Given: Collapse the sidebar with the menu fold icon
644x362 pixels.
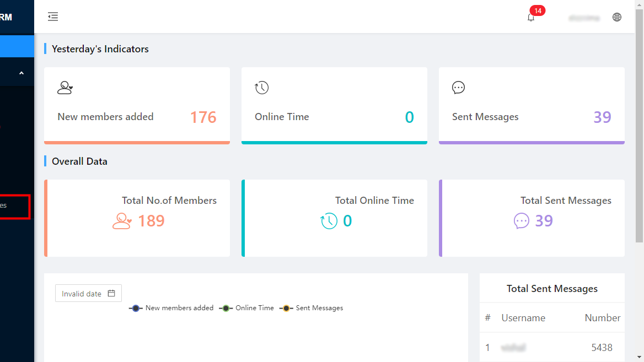Looking at the screenshot, I should (53, 17).
